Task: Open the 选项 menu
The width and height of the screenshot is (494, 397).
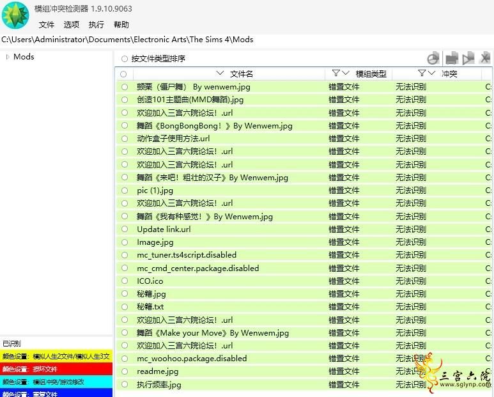Action: tap(72, 24)
